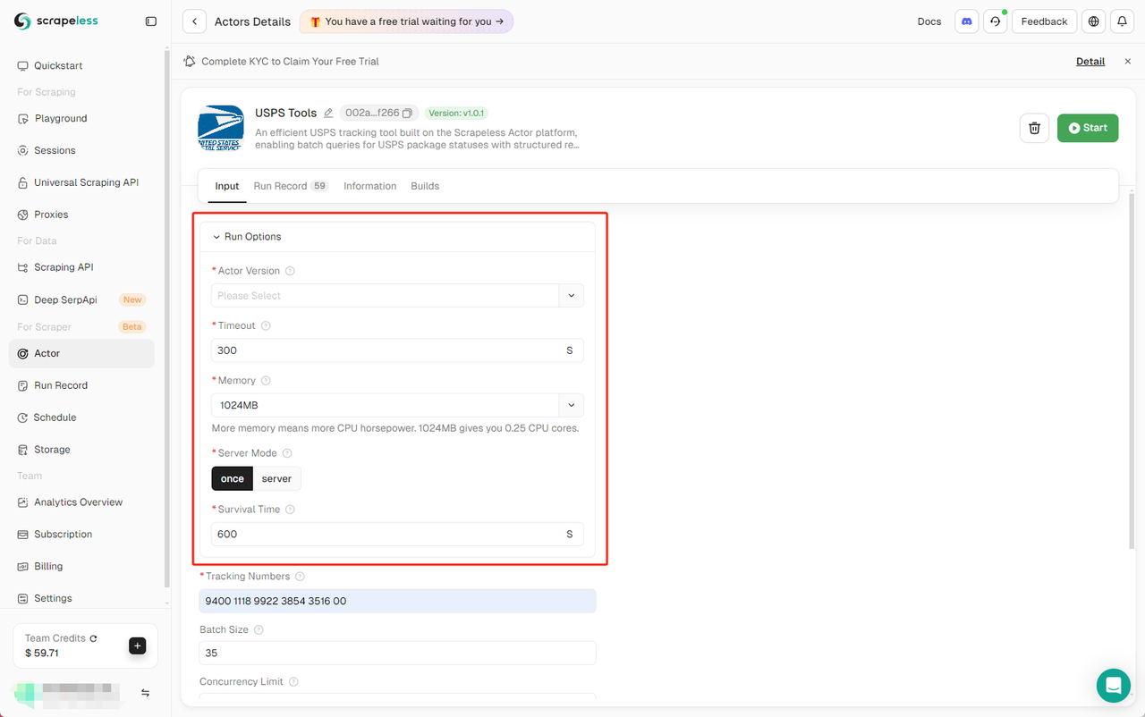Open the language globe icon

[1093, 21]
